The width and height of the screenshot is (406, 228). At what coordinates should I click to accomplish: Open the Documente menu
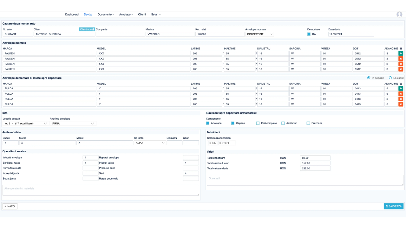click(106, 15)
